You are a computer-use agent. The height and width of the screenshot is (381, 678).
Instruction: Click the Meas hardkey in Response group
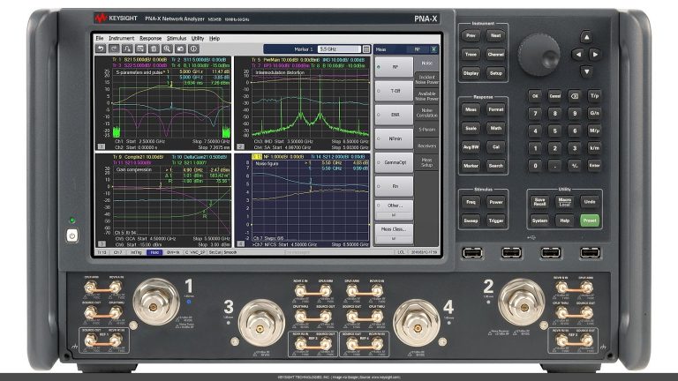coord(471,109)
